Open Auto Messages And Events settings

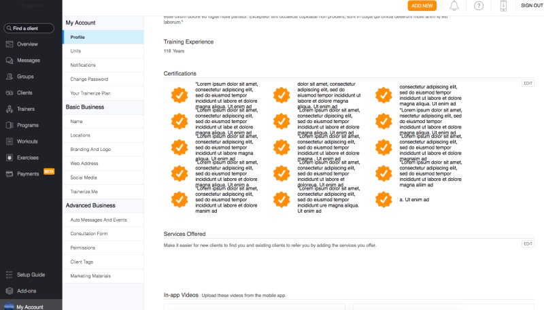99,220
